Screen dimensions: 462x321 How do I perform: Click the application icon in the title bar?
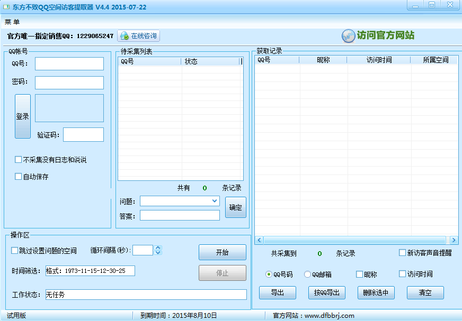click(6, 5)
